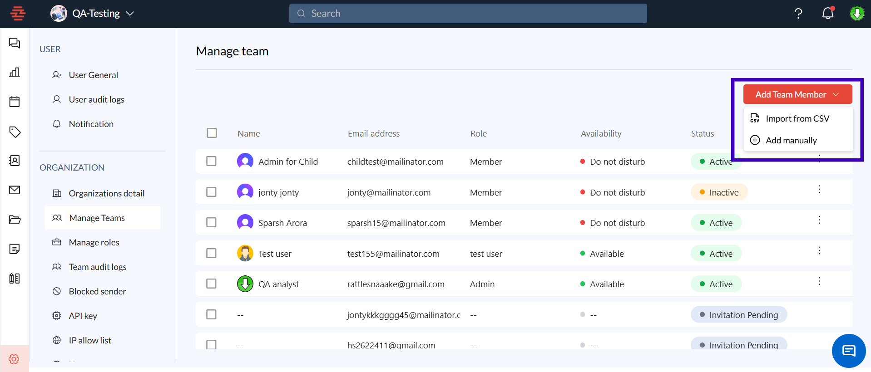Open the conversations inbox icon in sidebar
Image resolution: width=871 pixels, height=372 pixels.
pos(15,43)
